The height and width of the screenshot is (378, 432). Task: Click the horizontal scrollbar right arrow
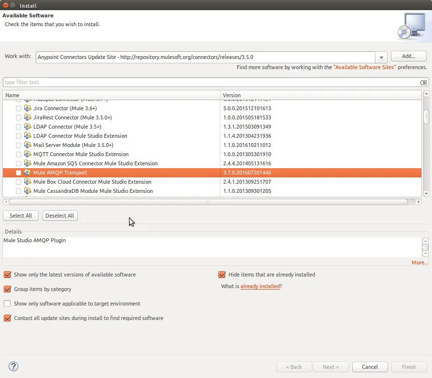pos(418,202)
